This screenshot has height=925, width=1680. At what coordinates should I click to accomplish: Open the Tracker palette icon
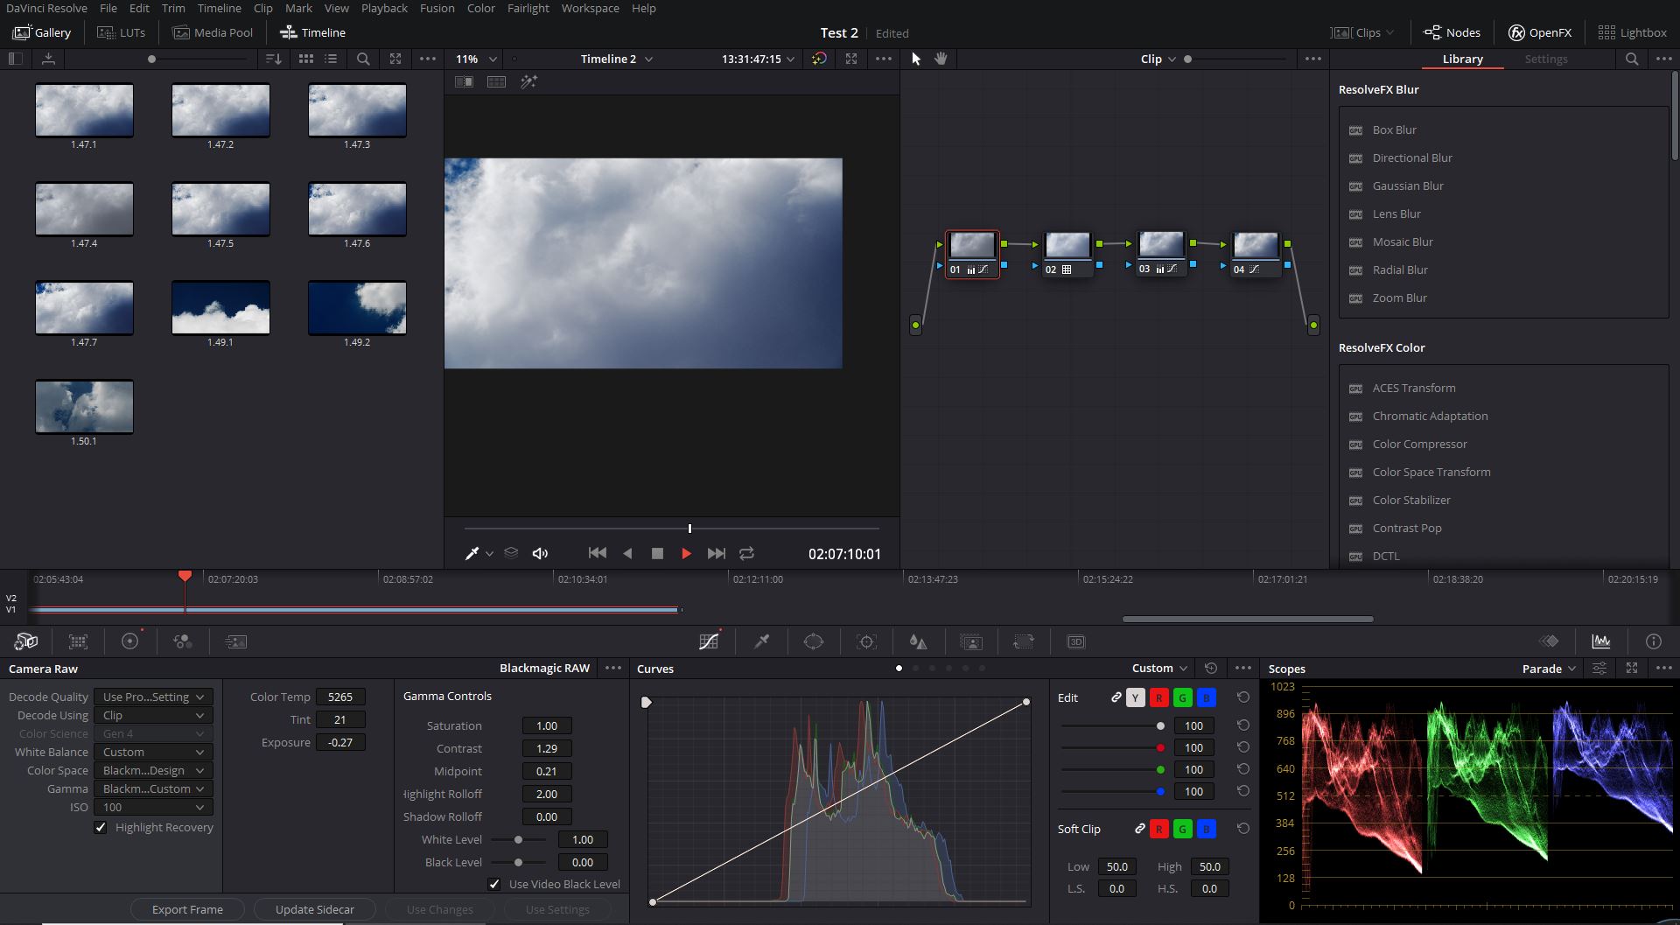coord(866,641)
